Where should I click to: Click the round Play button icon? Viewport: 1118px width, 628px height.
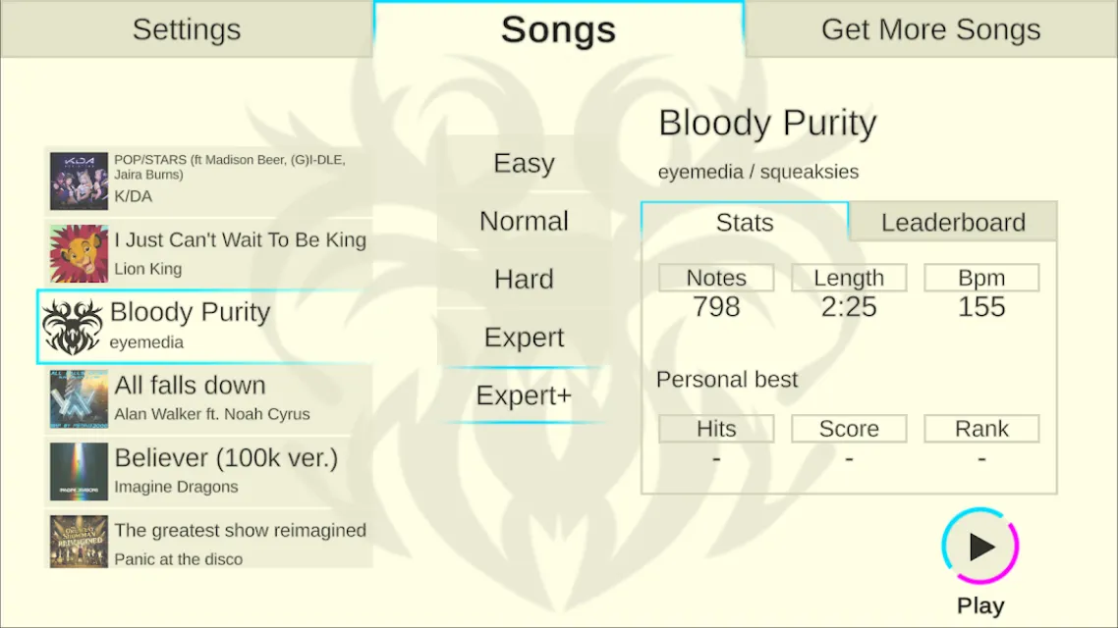(980, 547)
